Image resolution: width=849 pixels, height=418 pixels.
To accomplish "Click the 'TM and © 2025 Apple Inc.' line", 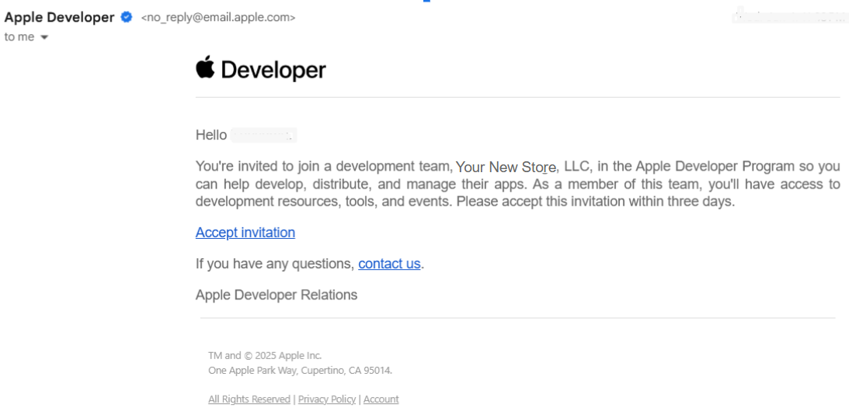I will tap(265, 355).
